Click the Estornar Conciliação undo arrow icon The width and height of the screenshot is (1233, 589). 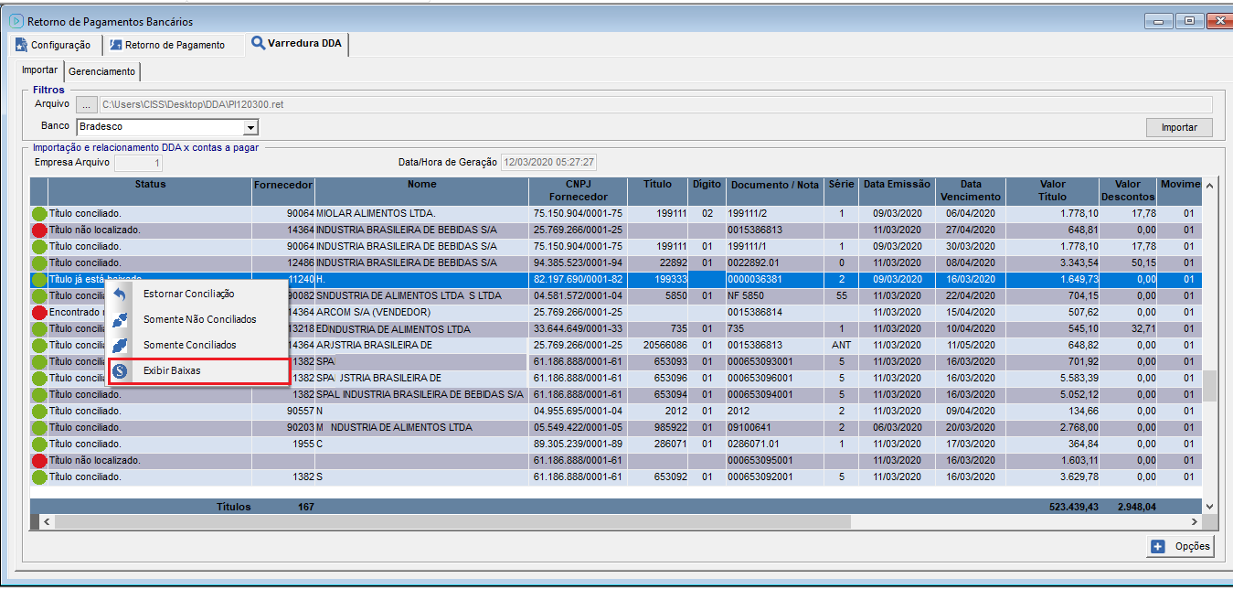[x=120, y=294]
